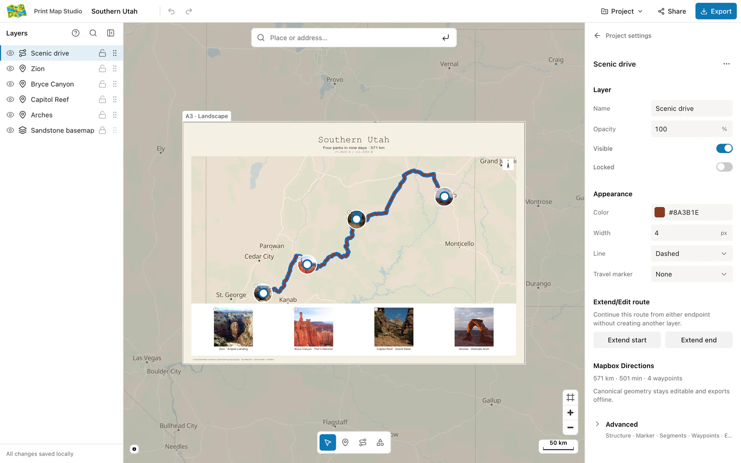Click the Share button
Screen dimensions: 741x463
tap(672, 11)
